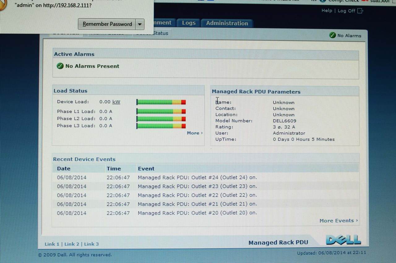Click the Remember Password button
Viewport: 396px width, 263px height.
tap(107, 24)
